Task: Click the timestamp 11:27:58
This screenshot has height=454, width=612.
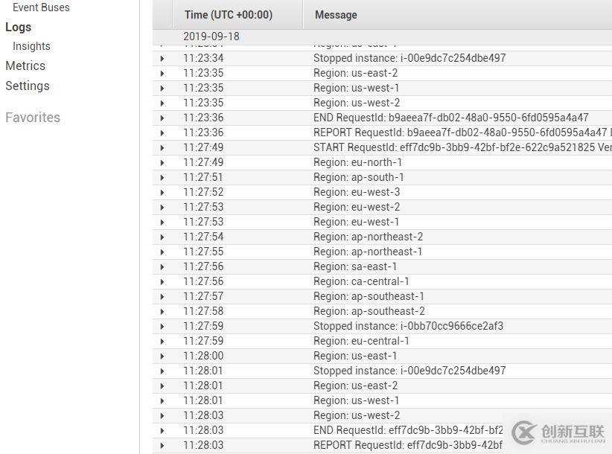Action: pyautogui.click(x=203, y=311)
